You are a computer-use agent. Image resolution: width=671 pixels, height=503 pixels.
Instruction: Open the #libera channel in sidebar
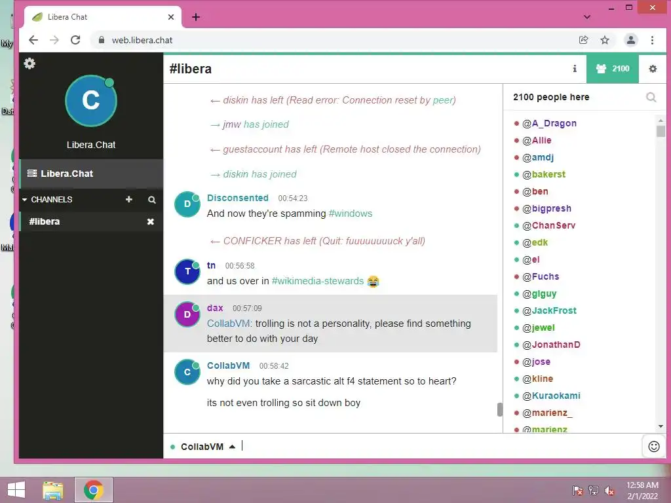click(x=45, y=221)
